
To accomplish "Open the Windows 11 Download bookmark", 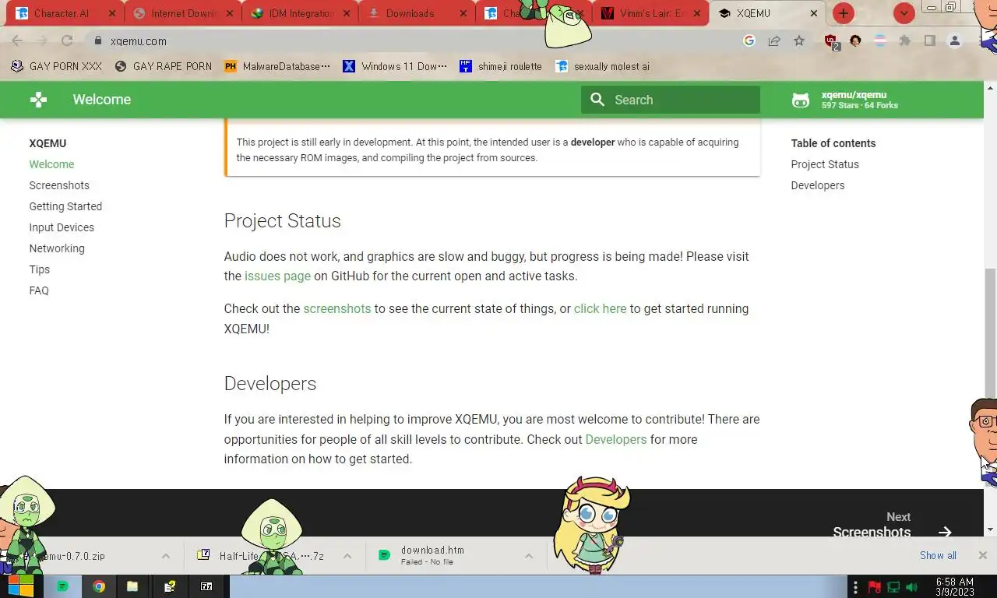I will pos(395,66).
